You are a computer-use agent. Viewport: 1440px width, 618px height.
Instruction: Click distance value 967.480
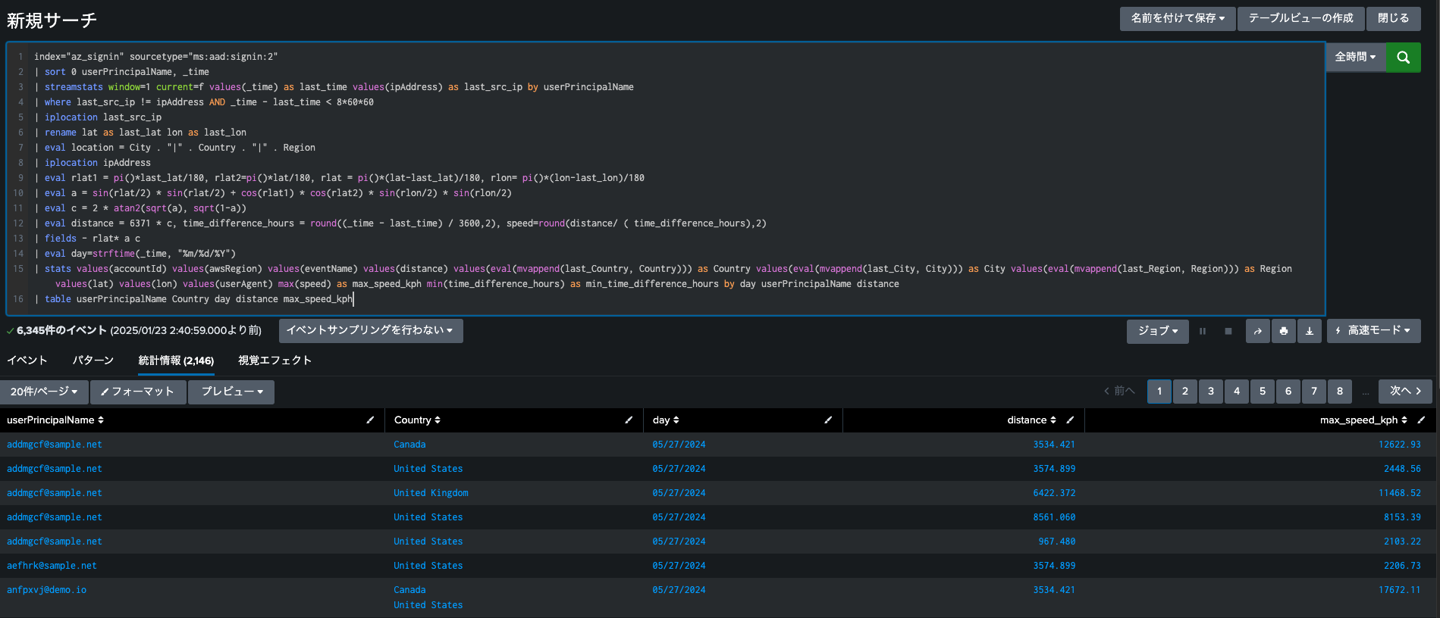coord(1057,542)
